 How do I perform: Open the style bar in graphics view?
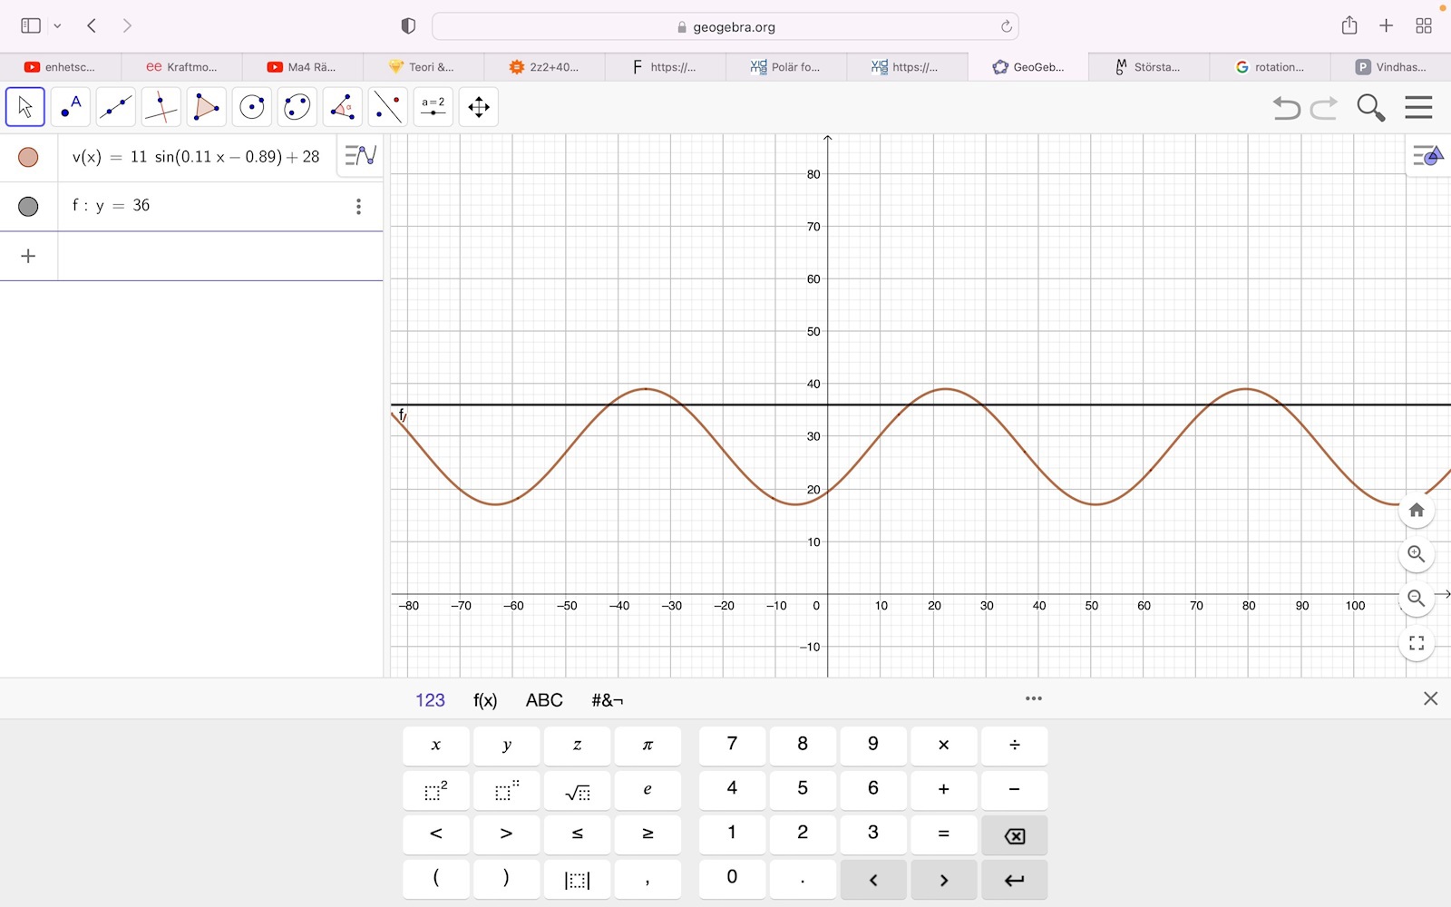pyautogui.click(x=1427, y=156)
